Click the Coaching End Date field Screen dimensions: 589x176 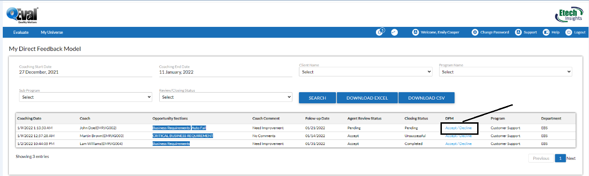point(226,72)
